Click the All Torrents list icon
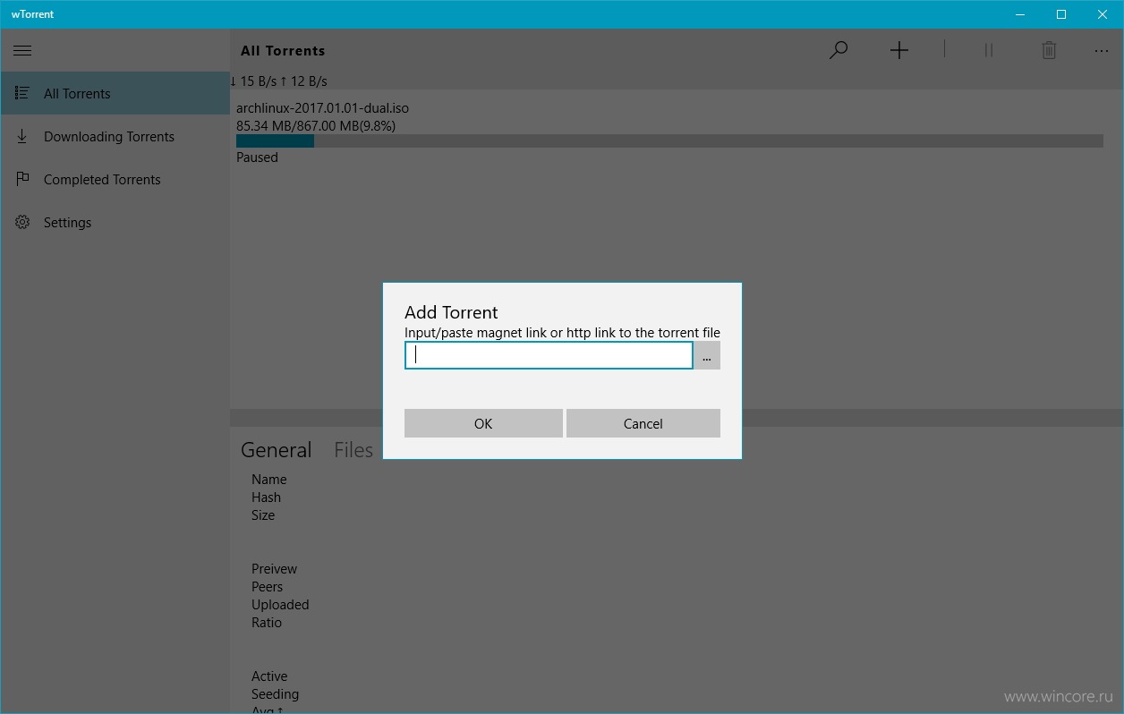1124x714 pixels. tap(22, 93)
